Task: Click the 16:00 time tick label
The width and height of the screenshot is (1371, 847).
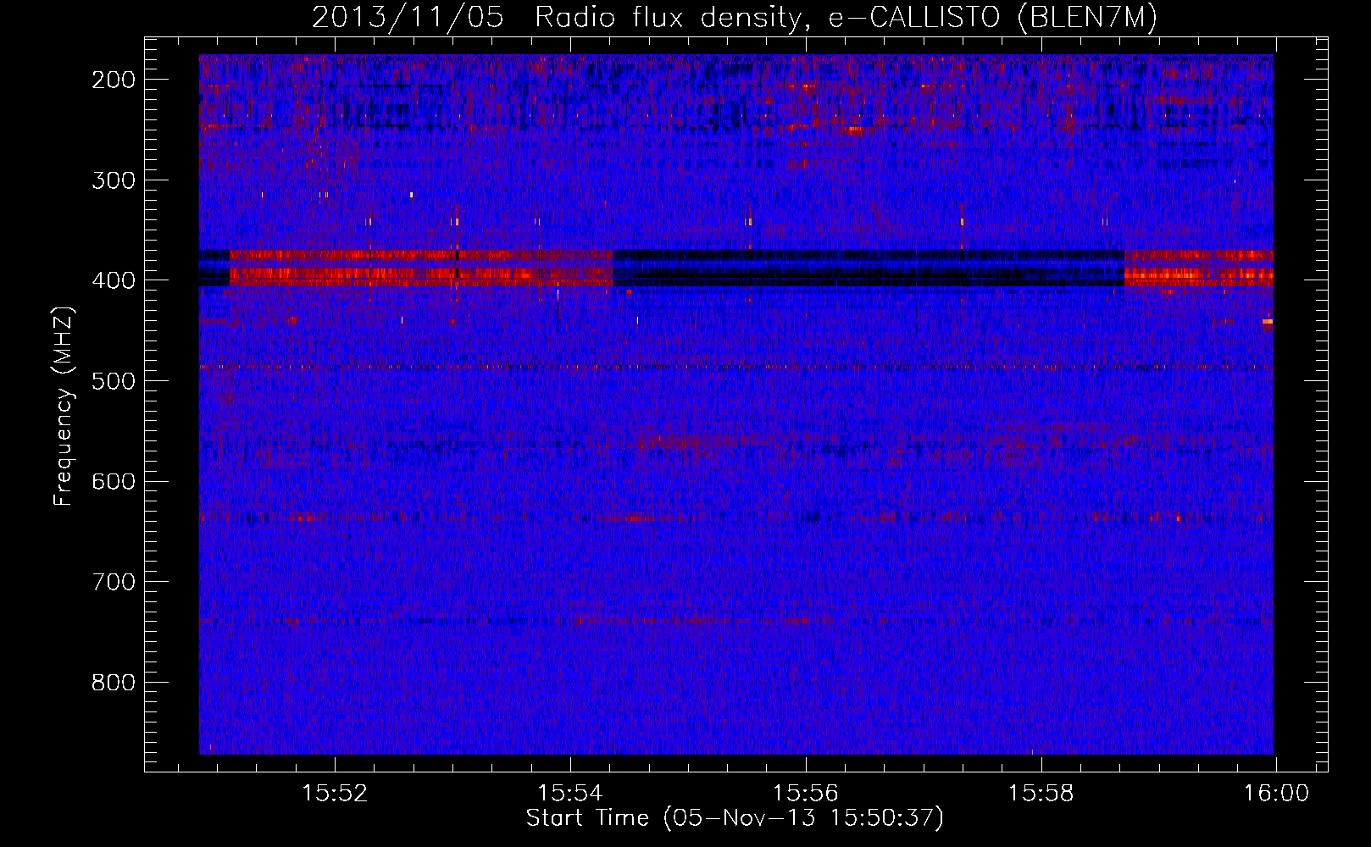Action: click(x=1276, y=794)
